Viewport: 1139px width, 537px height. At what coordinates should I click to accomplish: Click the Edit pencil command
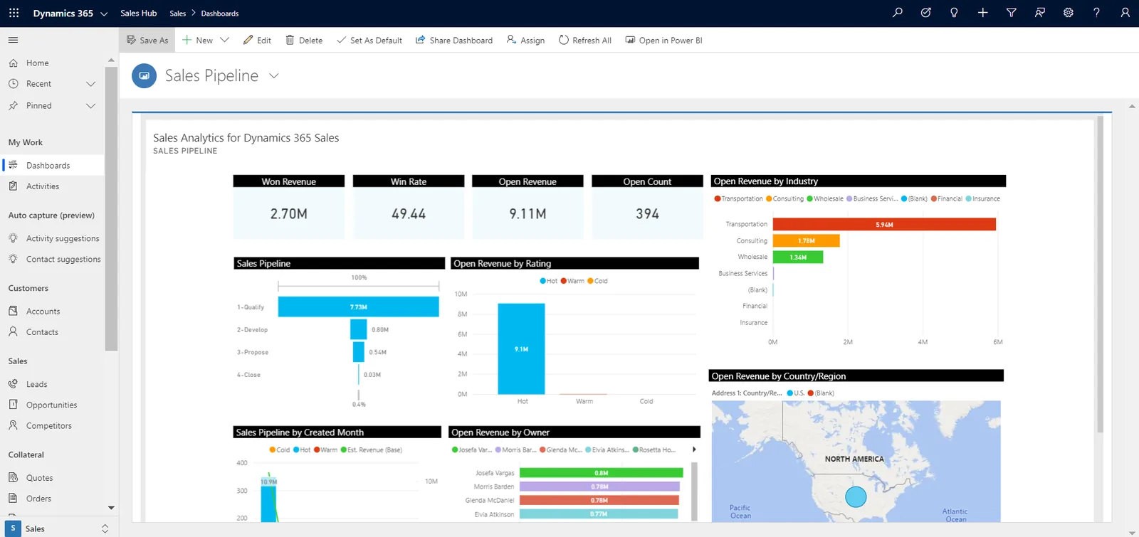pyautogui.click(x=257, y=41)
